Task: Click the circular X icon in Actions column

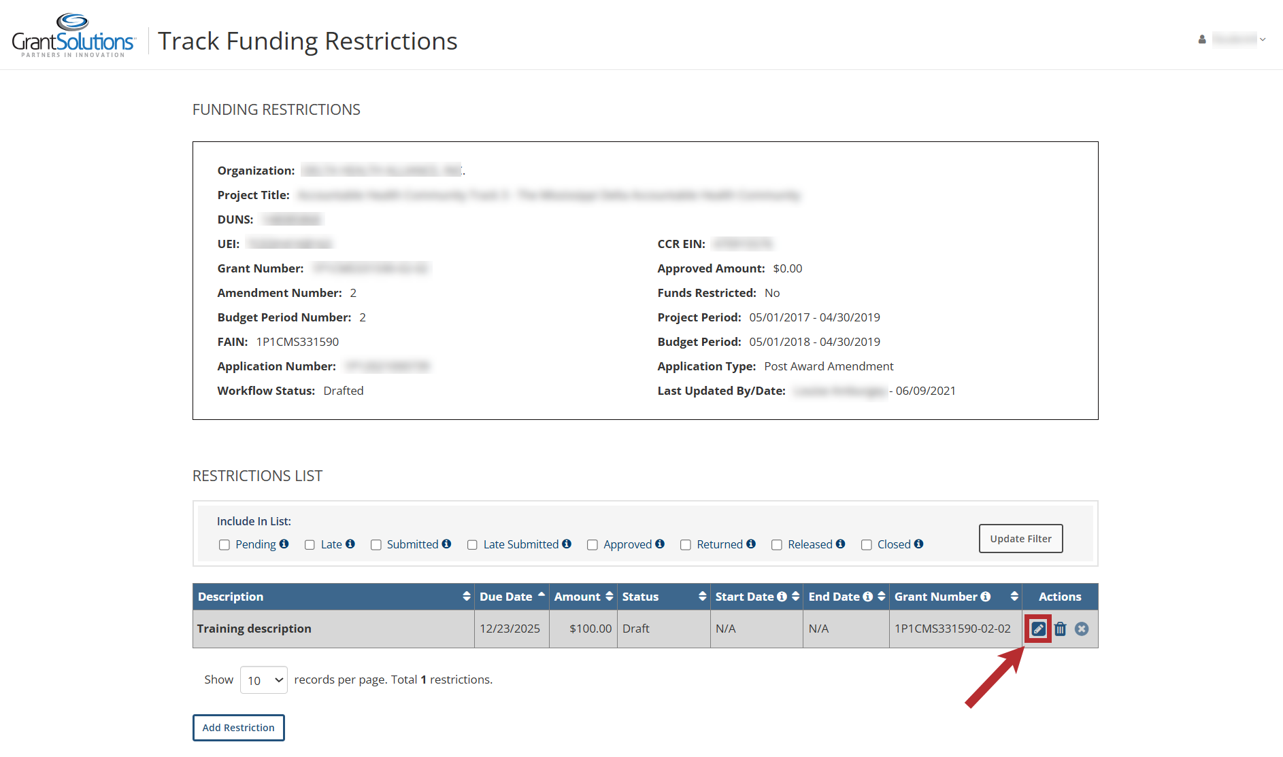Action: (1082, 629)
